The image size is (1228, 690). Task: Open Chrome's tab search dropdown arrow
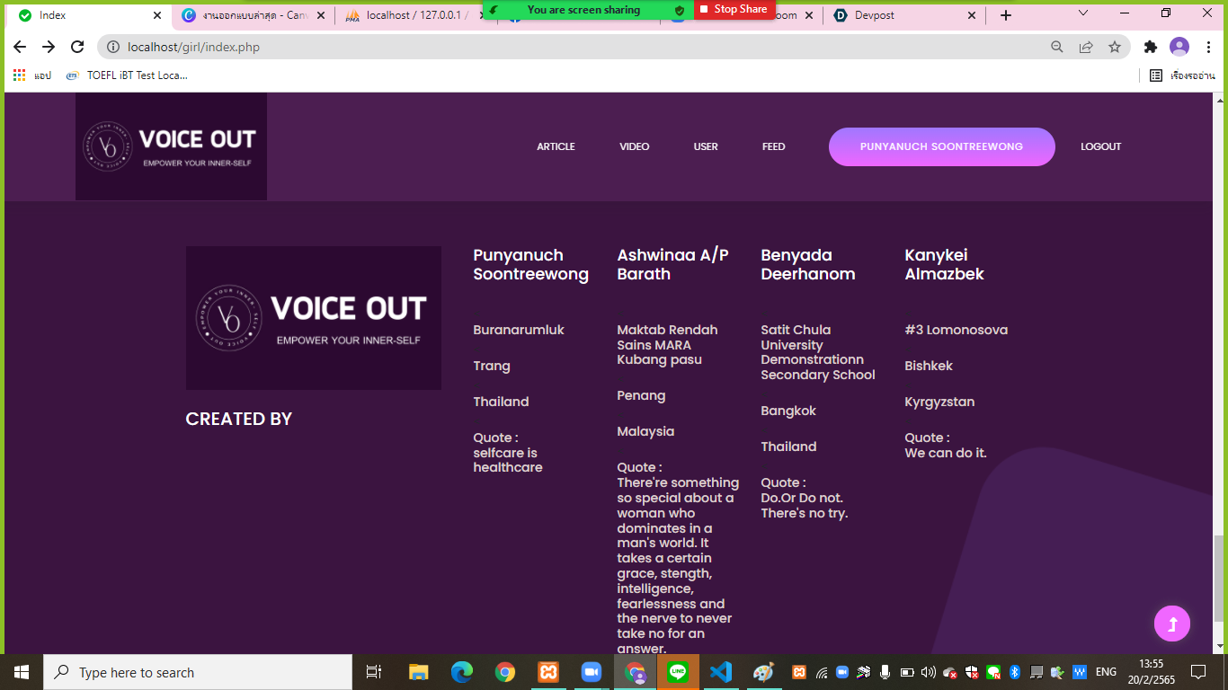coord(1081,14)
